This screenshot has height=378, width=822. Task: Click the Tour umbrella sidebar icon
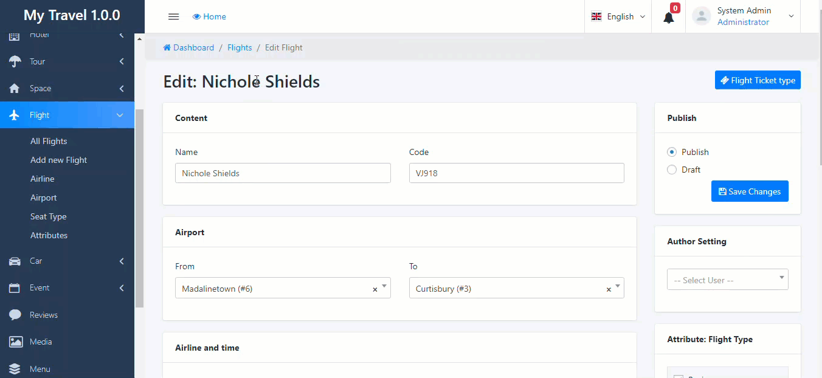click(15, 61)
